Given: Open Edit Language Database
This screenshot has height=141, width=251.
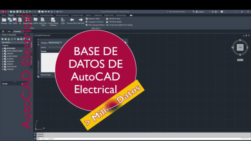Looking at the screenshot, I should (95, 25).
